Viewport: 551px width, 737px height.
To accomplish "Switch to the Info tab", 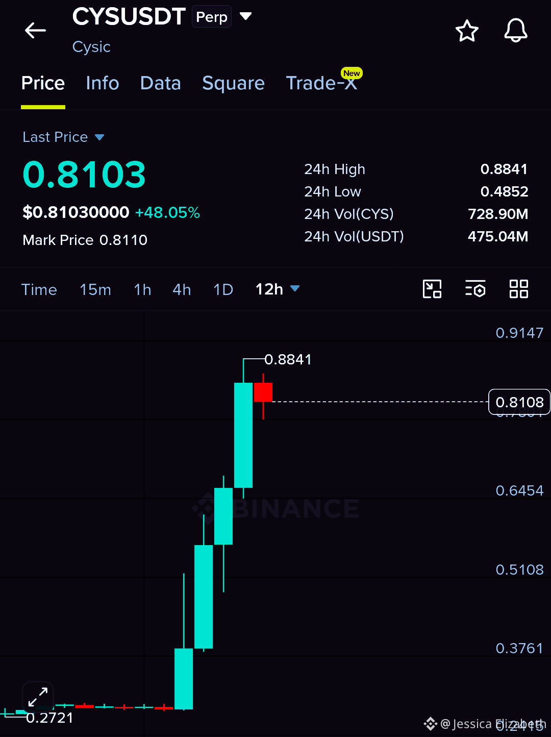I will tap(103, 83).
